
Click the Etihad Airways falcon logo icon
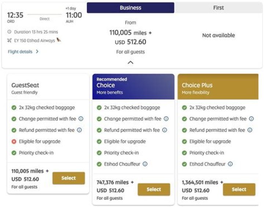point(59,40)
